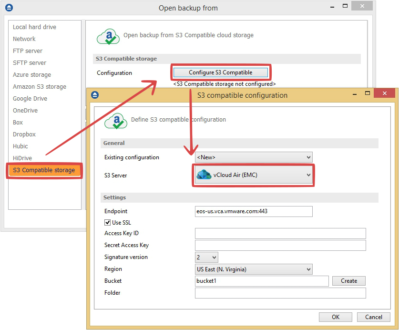Click the app icon in Open backup from title bar

9,8
